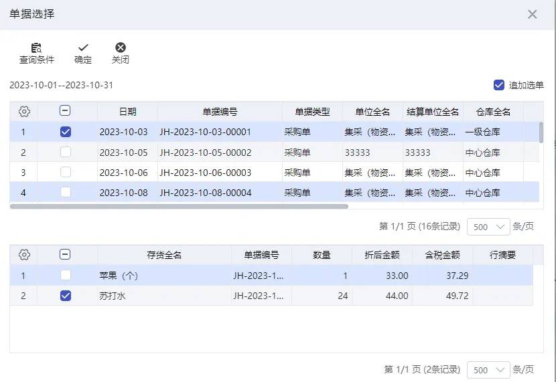Check the row for JH-2023-10-05-00002
The height and width of the screenshot is (382, 556).
tap(65, 153)
